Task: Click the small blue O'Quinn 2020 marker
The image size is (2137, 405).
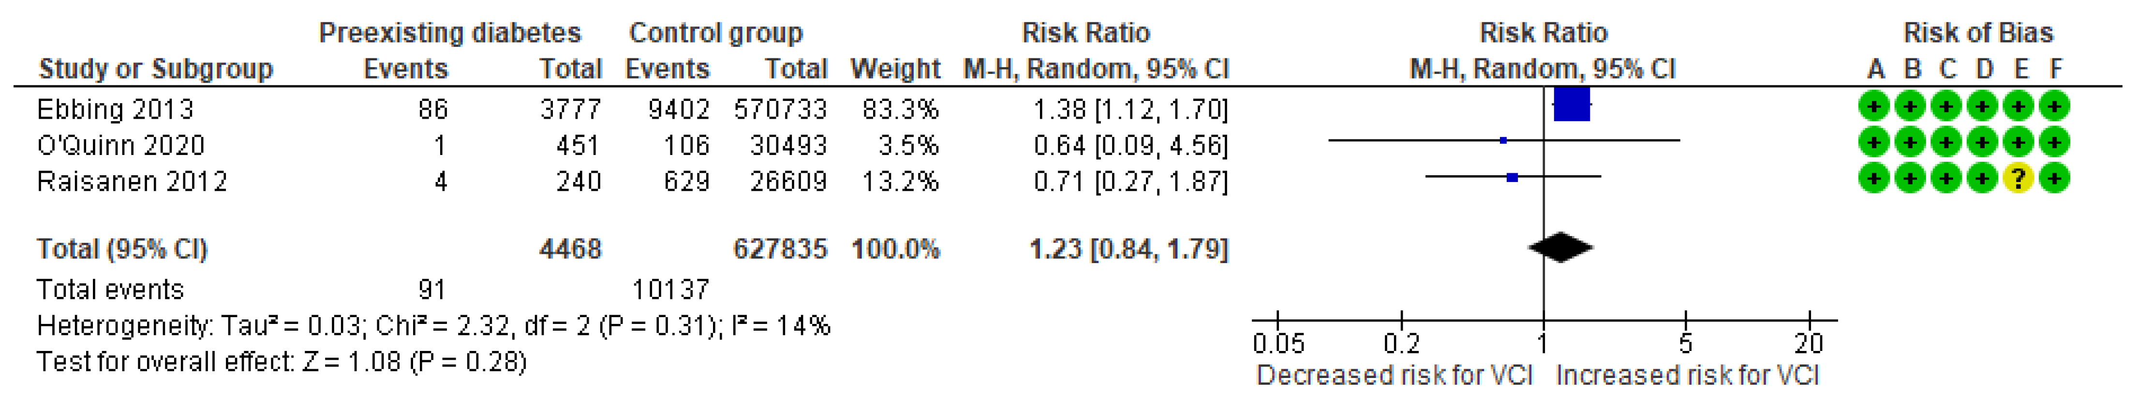Action: [x=1503, y=141]
